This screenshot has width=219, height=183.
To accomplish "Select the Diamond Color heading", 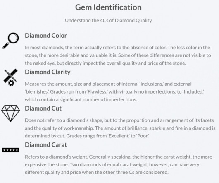I will coord(46,36).
